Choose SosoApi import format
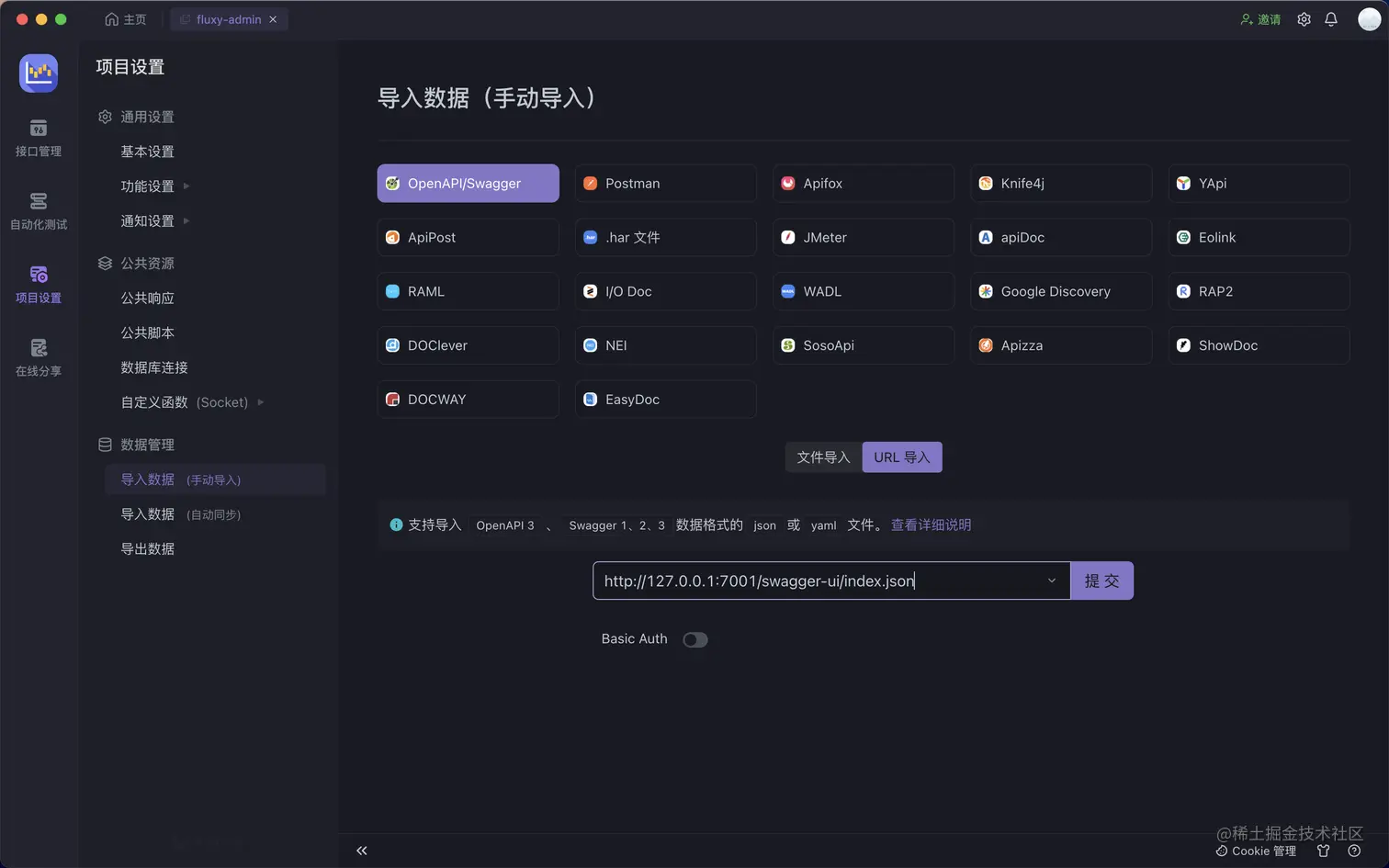 [864, 345]
